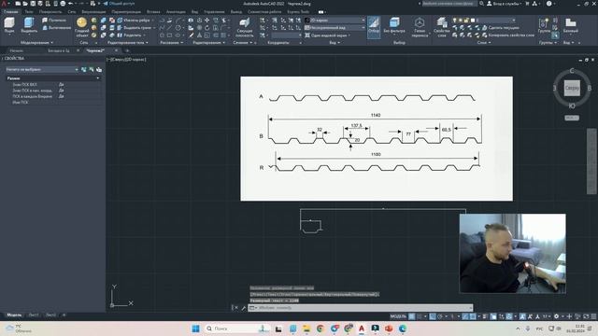The width and height of the screenshot is (598, 336).
Task: Choose the Вытягивание tool
Action: click(56, 27)
